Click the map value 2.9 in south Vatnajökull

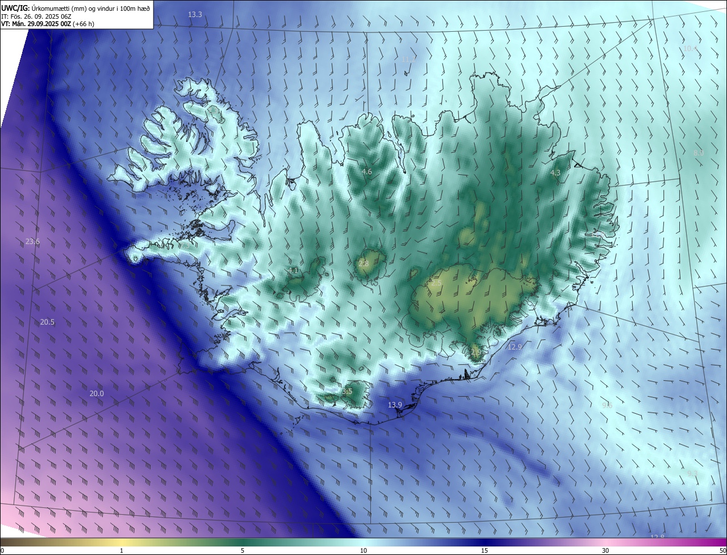pos(476,352)
